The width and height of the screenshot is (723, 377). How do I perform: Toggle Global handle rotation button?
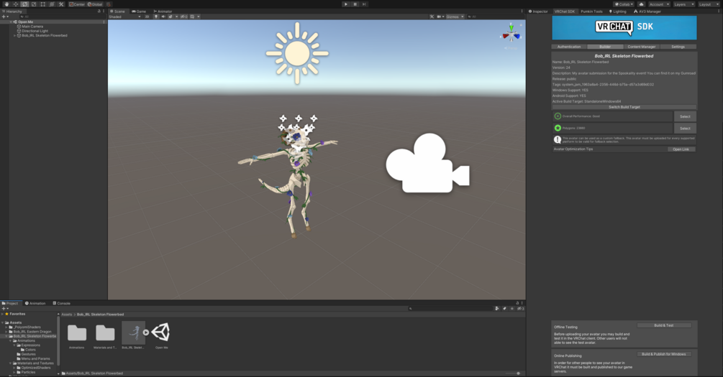click(95, 4)
